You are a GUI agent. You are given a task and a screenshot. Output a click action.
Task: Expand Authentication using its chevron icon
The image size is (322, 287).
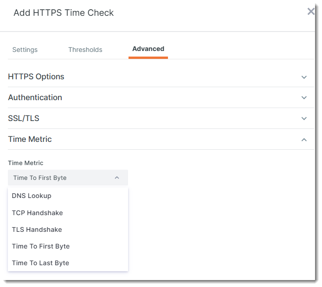[304, 98]
